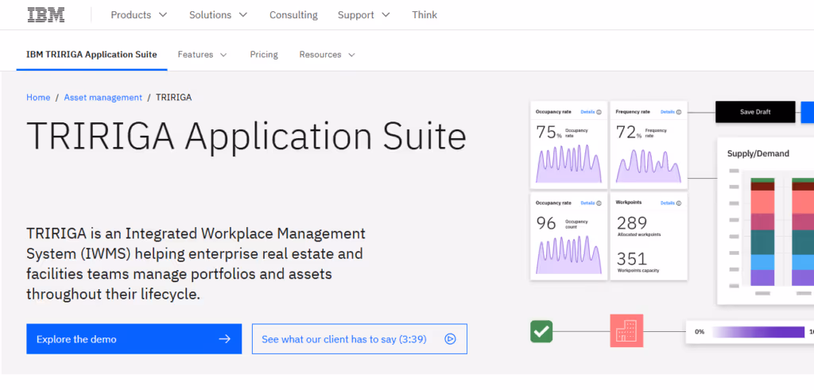Click the IBM logo
Image resolution: width=814 pixels, height=390 pixels.
[46, 14]
